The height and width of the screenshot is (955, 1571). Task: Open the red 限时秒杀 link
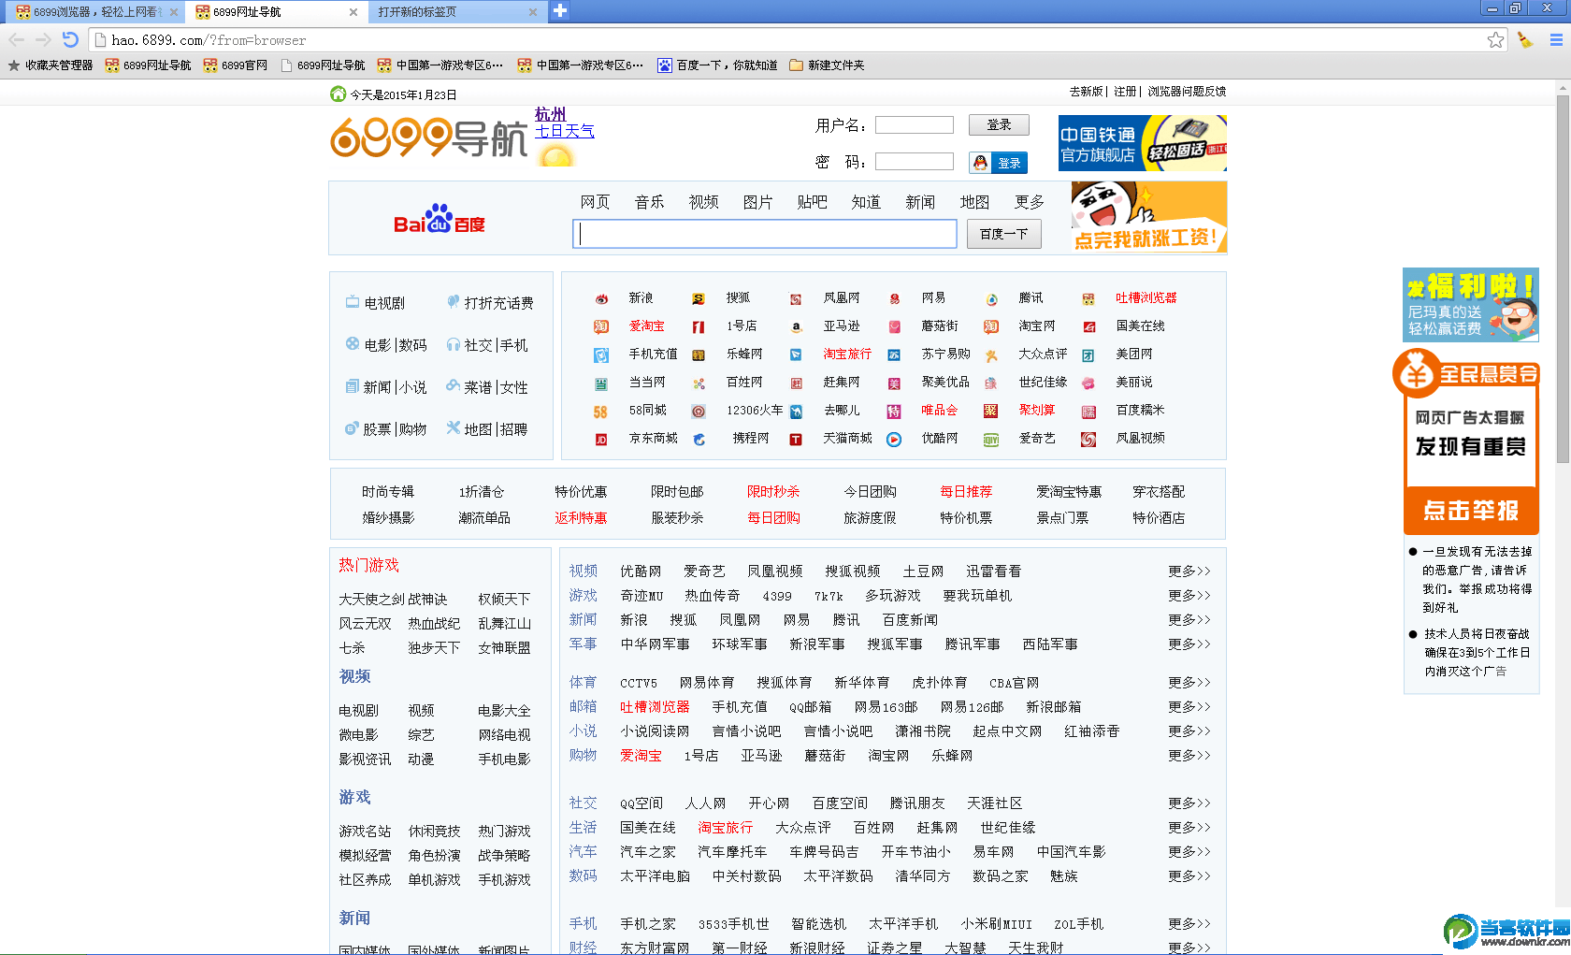coord(773,492)
